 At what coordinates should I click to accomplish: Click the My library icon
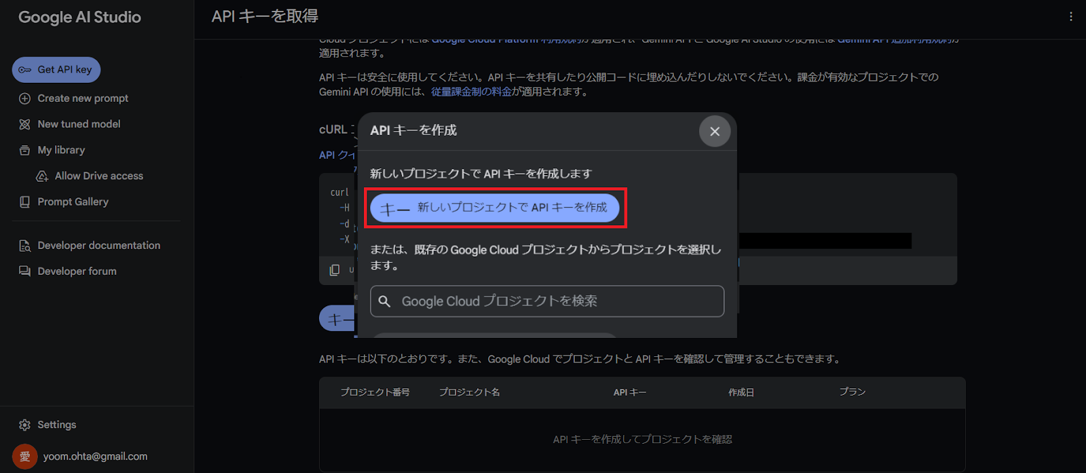pos(25,150)
